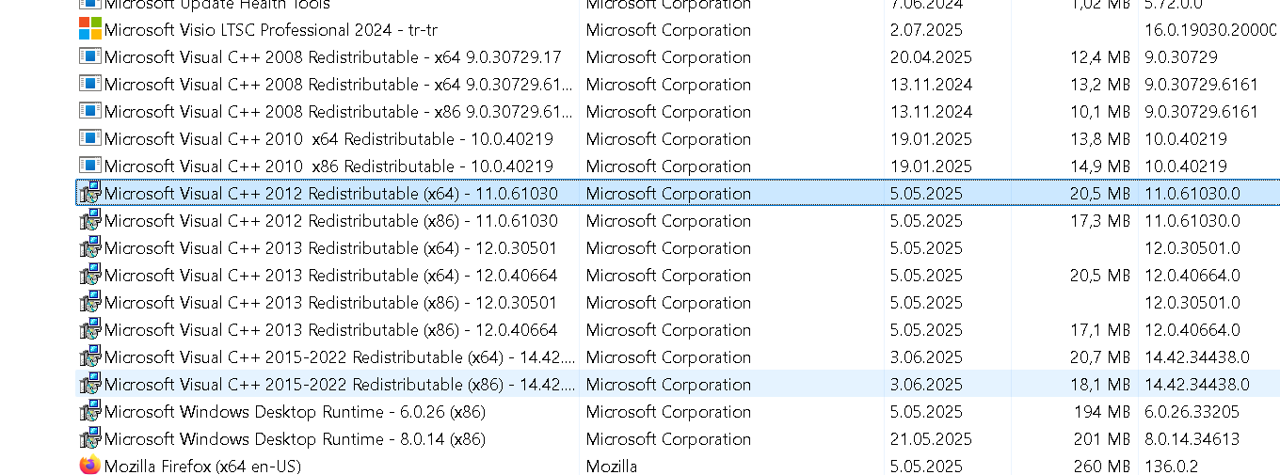1280x475 pixels.
Task: Click icon of Visual C++ 2013 (x64) 12.0.30501
Action: point(90,247)
